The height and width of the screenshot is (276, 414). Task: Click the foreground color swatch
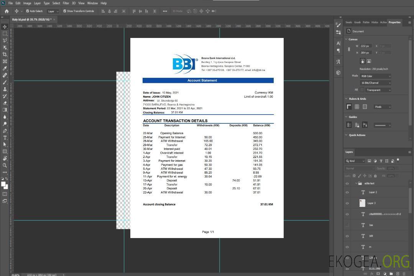(3, 184)
